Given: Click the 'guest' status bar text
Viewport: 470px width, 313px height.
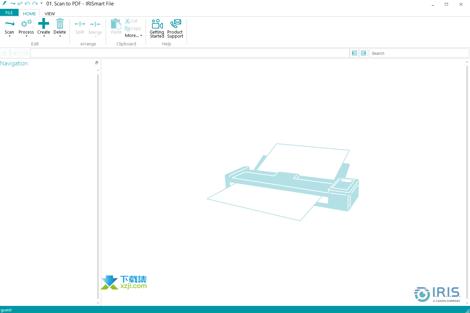Looking at the screenshot, I should pos(6,310).
